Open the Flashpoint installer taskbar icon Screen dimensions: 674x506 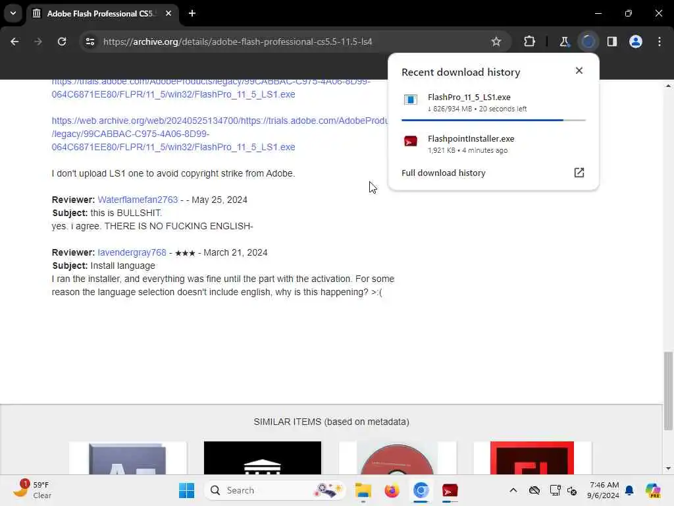(x=450, y=490)
